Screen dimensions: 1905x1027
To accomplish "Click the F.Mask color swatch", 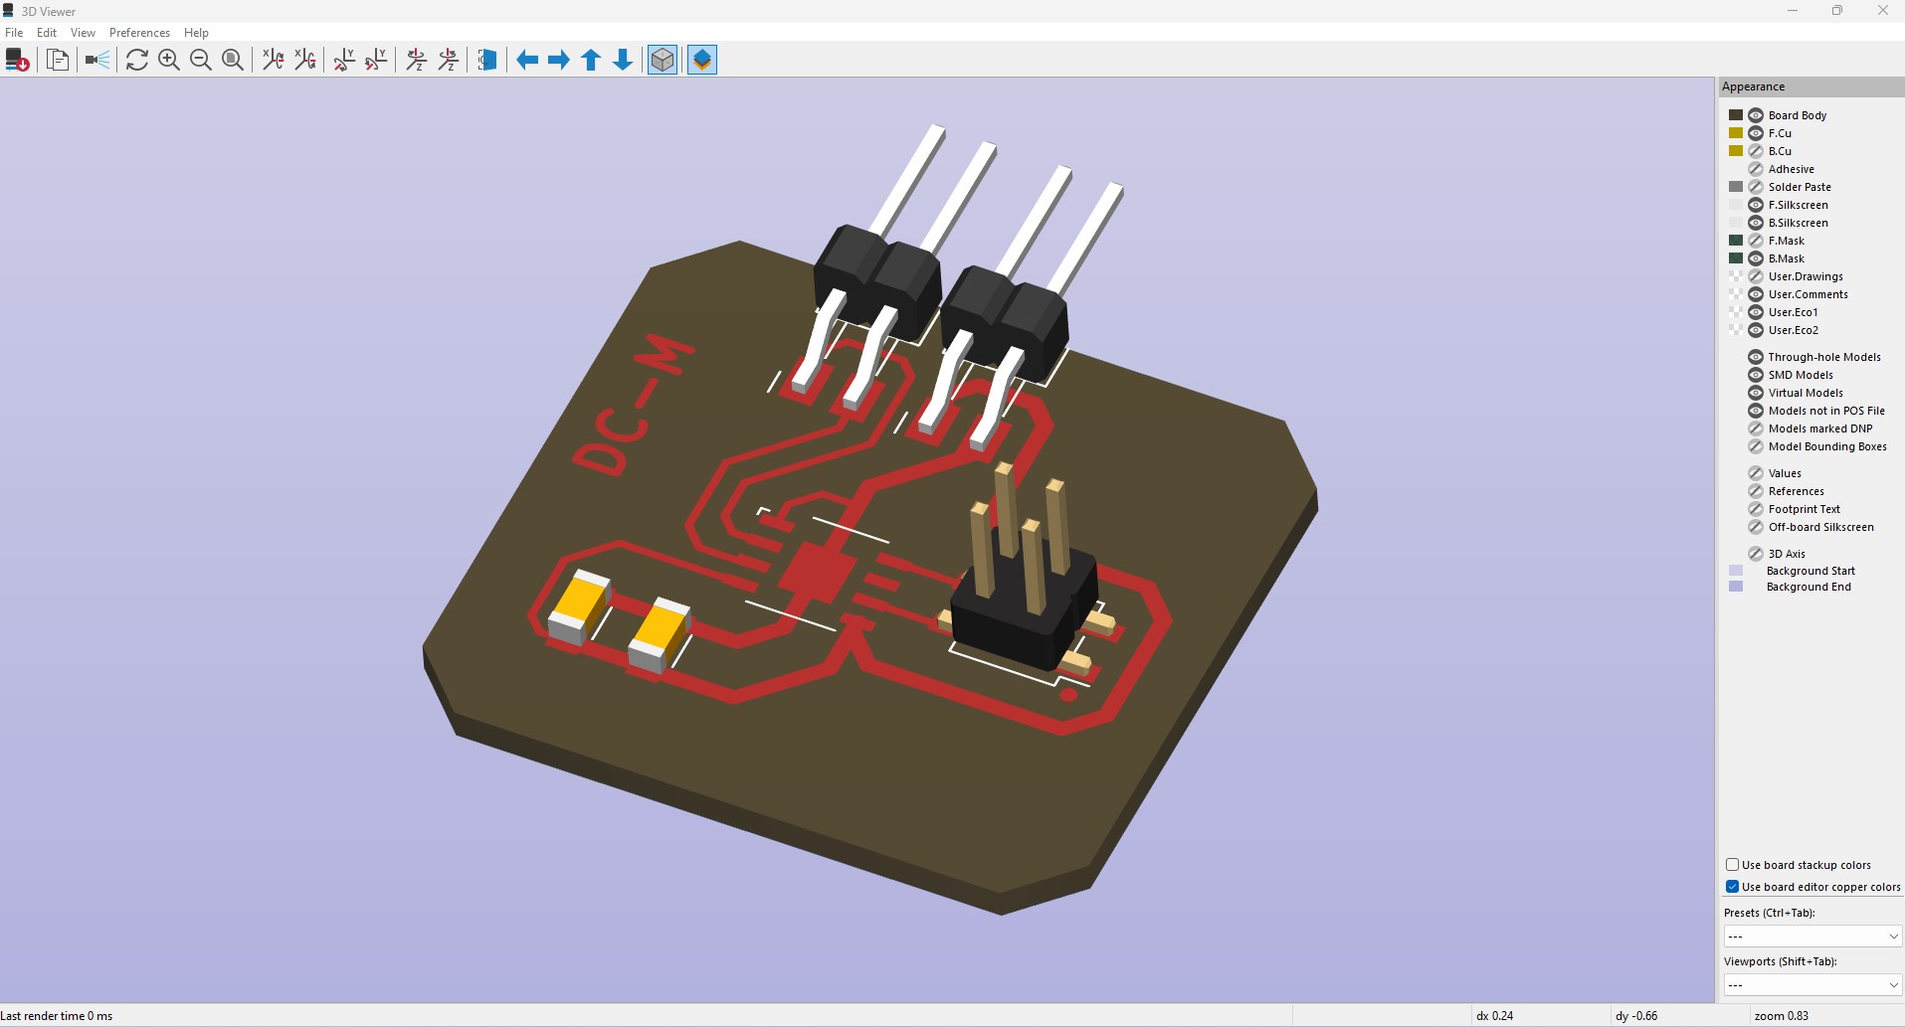I will coord(1736,241).
